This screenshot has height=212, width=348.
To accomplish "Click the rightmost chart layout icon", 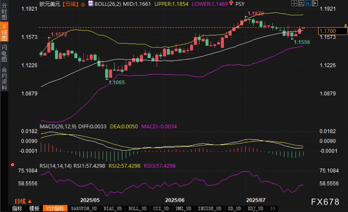I will point(314,3).
